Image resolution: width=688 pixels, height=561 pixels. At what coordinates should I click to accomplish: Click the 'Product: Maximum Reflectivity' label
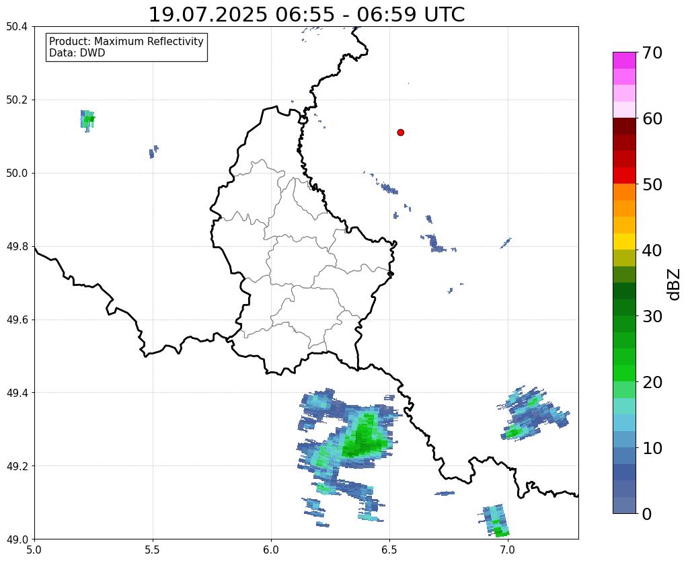[126, 41]
